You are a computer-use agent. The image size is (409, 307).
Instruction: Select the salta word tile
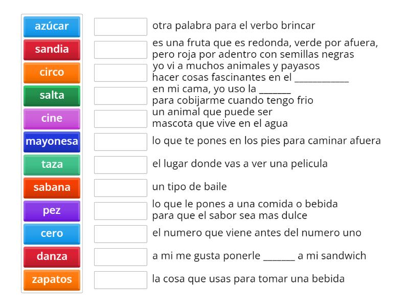point(51,96)
